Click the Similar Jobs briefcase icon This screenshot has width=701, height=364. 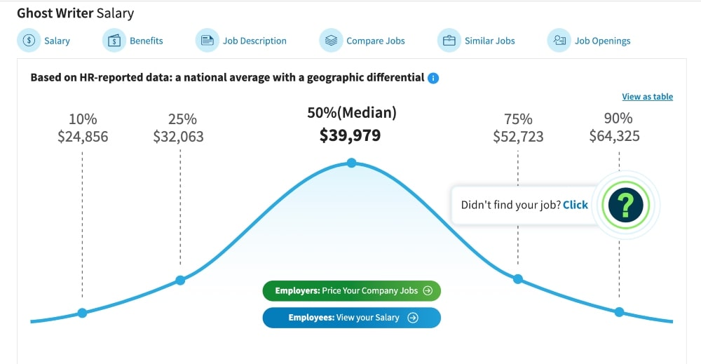click(449, 41)
